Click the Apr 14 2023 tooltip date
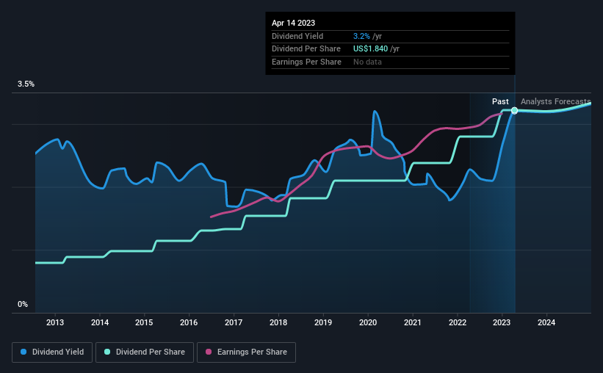 click(294, 23)
